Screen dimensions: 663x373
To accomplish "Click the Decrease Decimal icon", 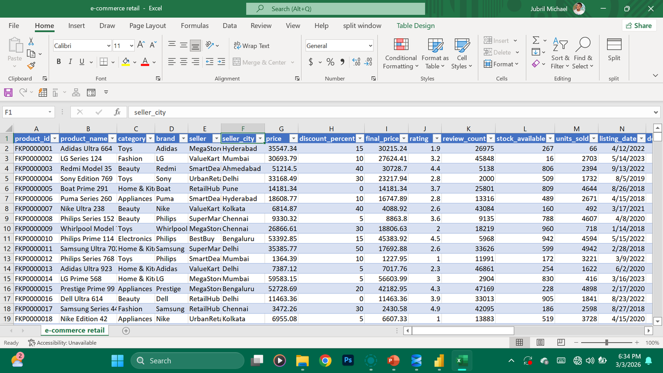I will tap(369, 62).
